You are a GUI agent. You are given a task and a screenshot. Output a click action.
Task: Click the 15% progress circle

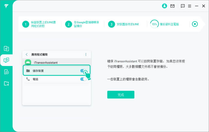(x=154, y=24)
